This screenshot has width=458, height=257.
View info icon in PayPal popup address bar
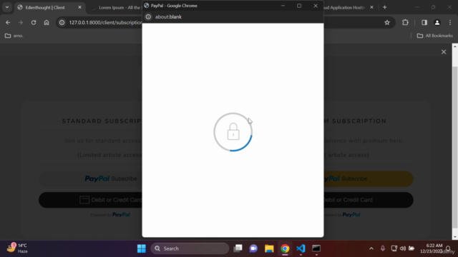coord(148,17)
